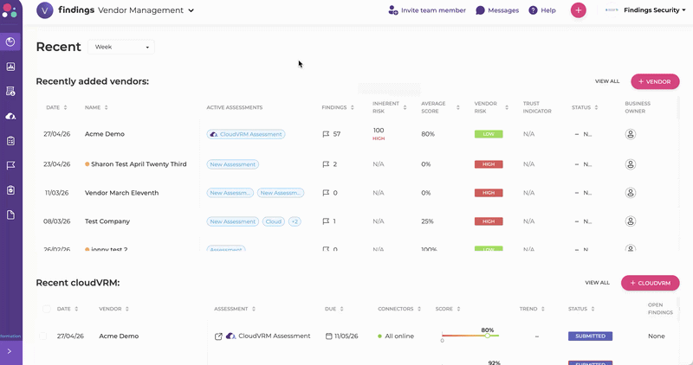
Task: Open the document icon in sidebar
Action: click(10, 215)
